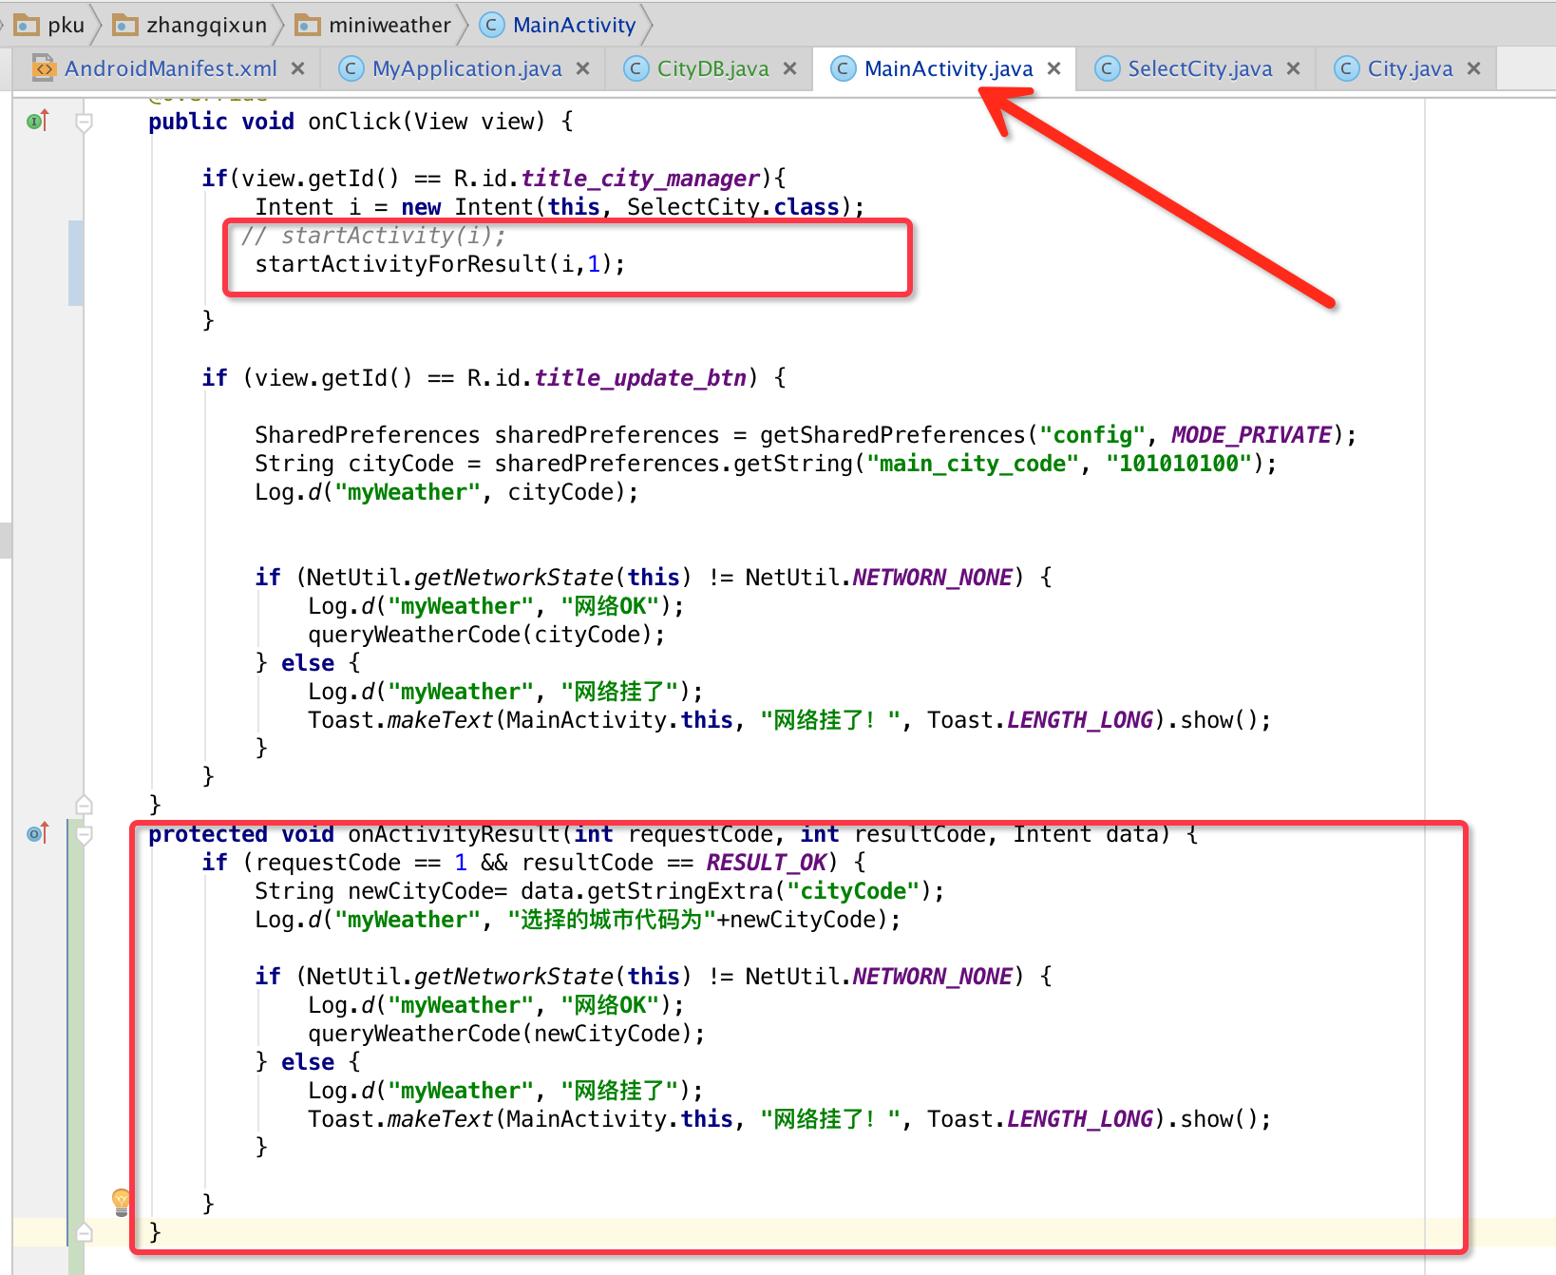Image resolution: width=1556 pixels, height=1275 pixels.
Task: Switch to the SelectCity.java tab
Action: tap(1199, 68)
